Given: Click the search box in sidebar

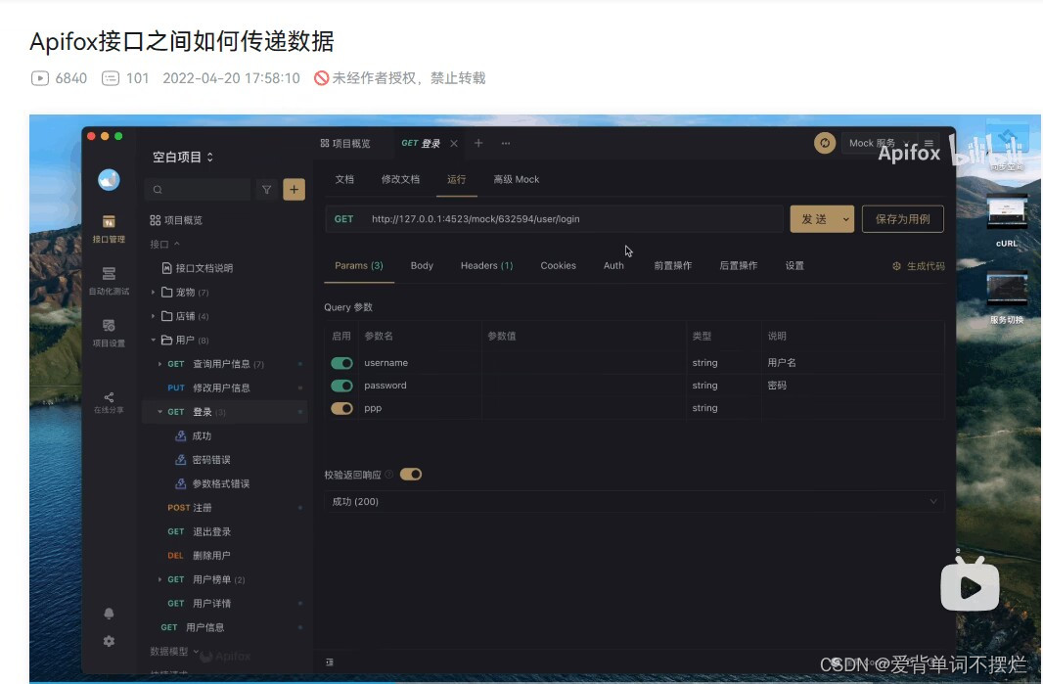Looking at the screenshot, I should coord(198,190).
